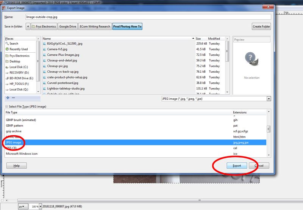
Task: Open px unit dropdown in GIMP status bar
Action: pos(23,207)
